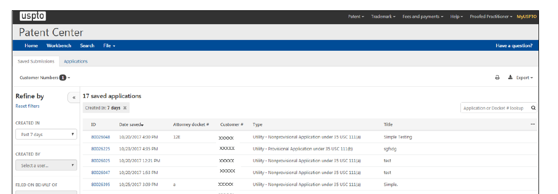Open the Workbench page
The width and height of the screenshot is (558, 194).
click(x=59, y=46)
